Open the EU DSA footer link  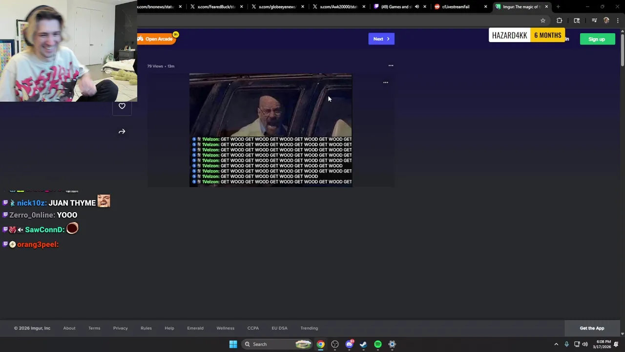tap(280, 329)
